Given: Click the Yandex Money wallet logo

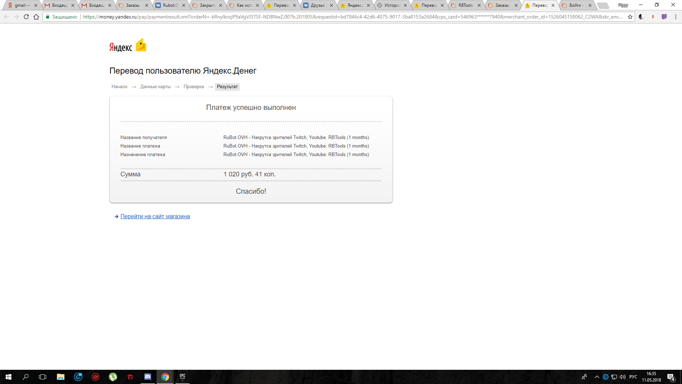Looking at the screenshot, I should click(141, 45).
